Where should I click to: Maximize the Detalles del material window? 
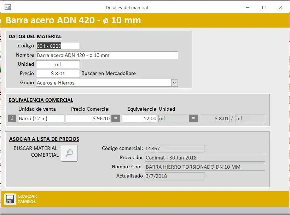(264, 7)
